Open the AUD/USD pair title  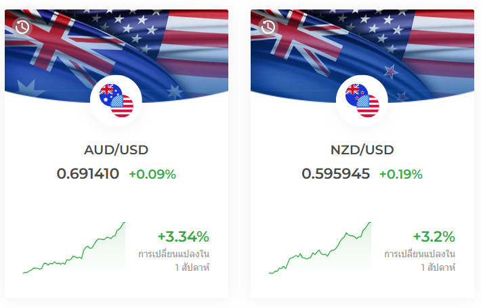click(116, 150)
